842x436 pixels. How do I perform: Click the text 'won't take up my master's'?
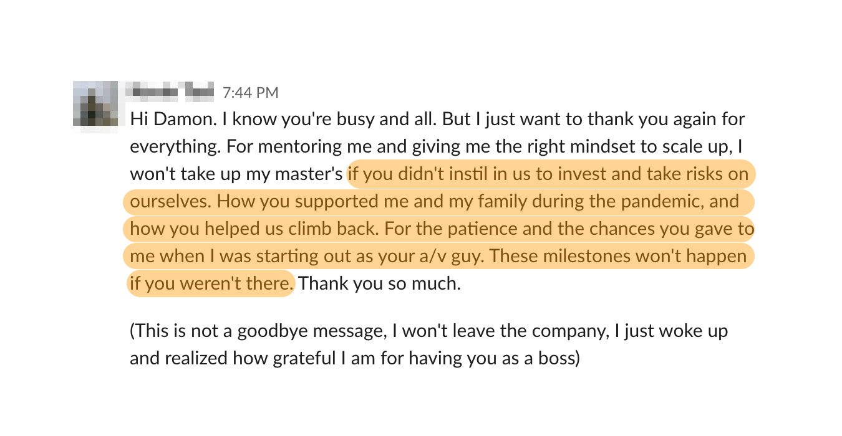pyautogui.click(x=236, y=174)
